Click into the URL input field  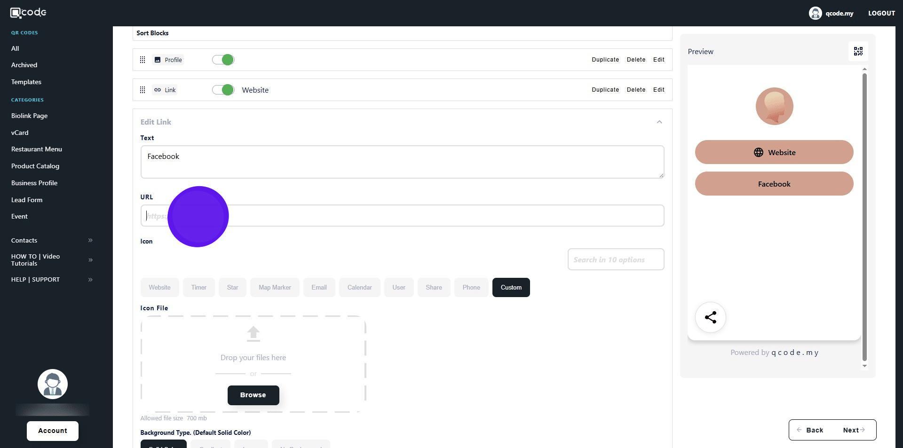[402, 216]
